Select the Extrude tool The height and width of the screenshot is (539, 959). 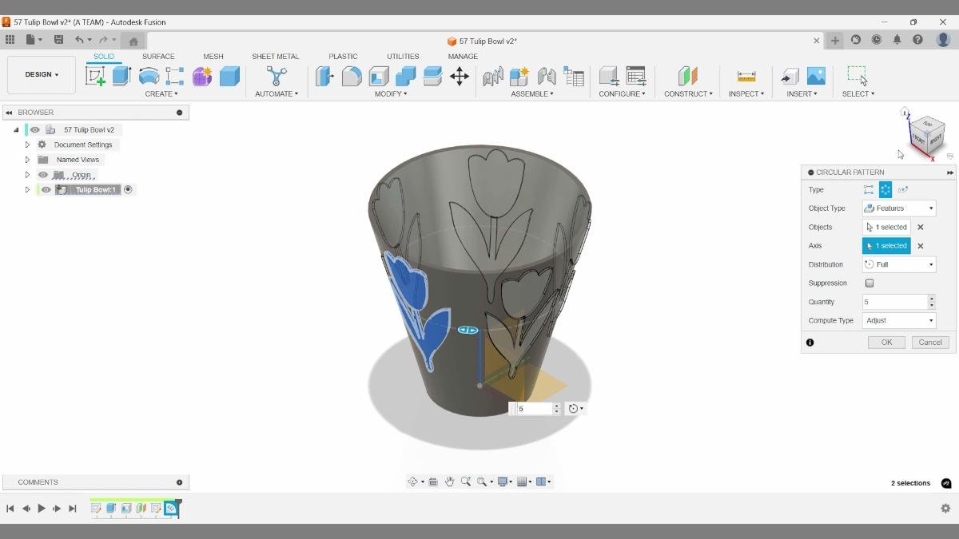121,76
